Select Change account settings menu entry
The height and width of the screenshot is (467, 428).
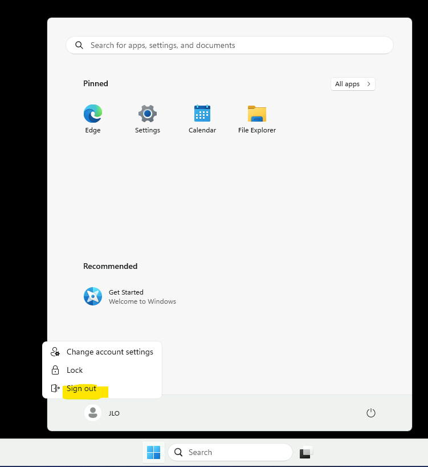(x=102, y=352)
